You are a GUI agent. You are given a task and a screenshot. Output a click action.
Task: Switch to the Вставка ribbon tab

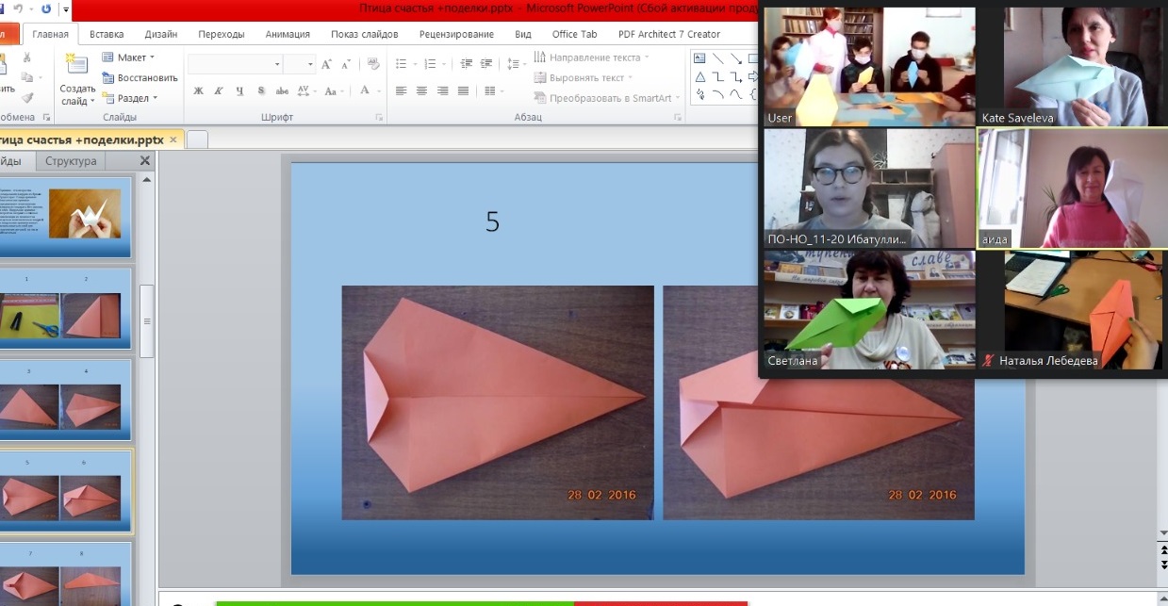coord(107,34)
